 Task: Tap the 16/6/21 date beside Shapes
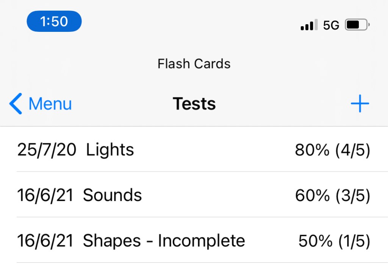[x=45, y=241]
